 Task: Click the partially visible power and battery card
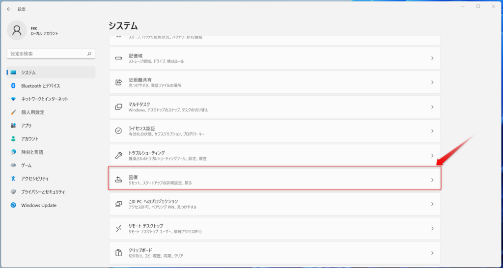pos(275,40)
